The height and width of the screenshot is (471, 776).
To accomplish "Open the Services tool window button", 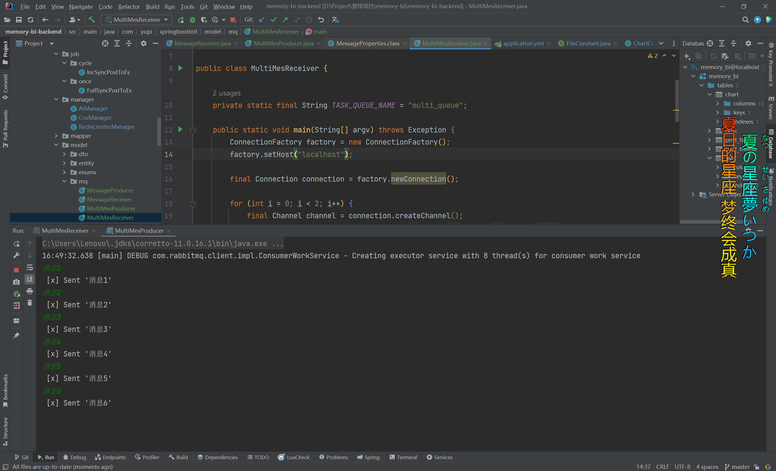I will (x=440, y=457).
